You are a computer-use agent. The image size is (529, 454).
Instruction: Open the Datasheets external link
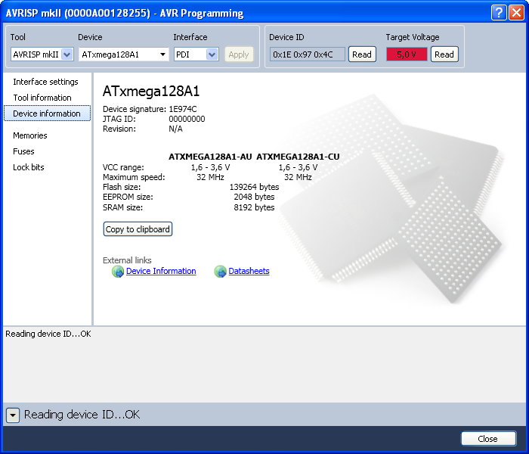click(x=249, y=271)
